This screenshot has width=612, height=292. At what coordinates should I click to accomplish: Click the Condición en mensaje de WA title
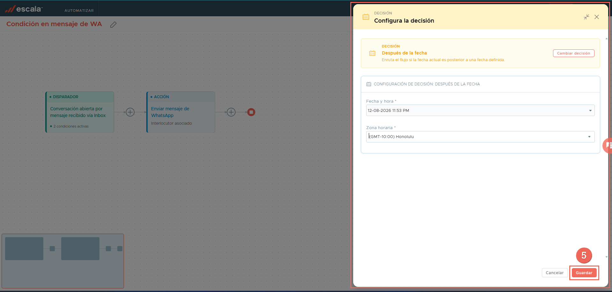[x=54, y=24]
